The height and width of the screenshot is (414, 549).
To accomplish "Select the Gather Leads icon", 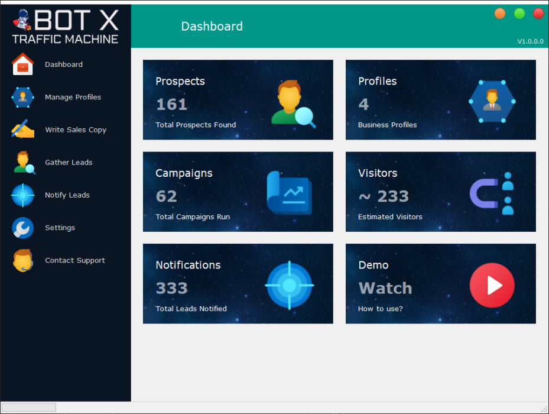I will 22,162.
